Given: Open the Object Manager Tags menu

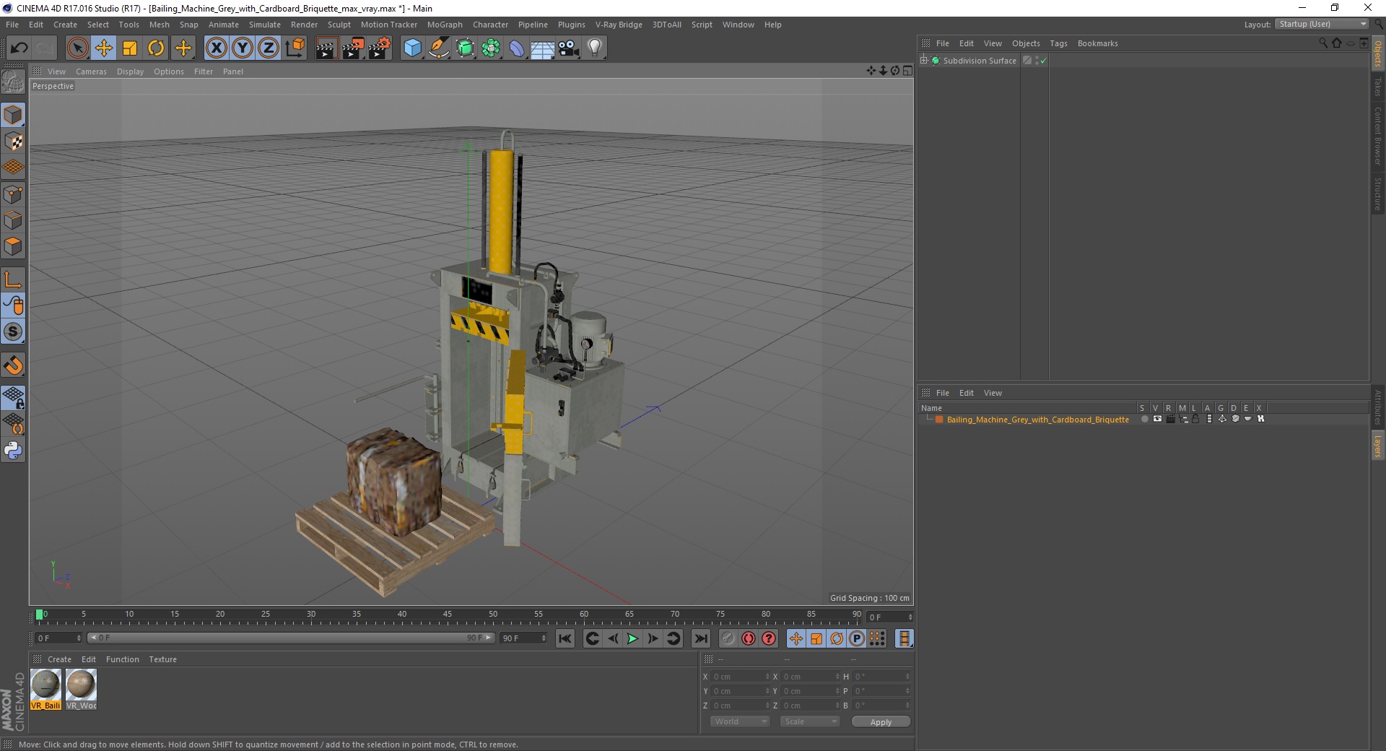Looking at the screenshot, I should (x=1058, y=43).
